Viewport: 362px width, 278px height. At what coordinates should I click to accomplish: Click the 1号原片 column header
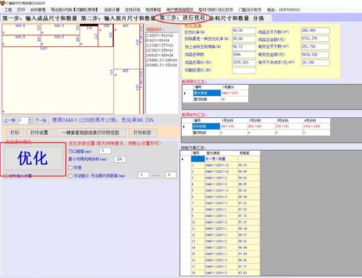235,87
